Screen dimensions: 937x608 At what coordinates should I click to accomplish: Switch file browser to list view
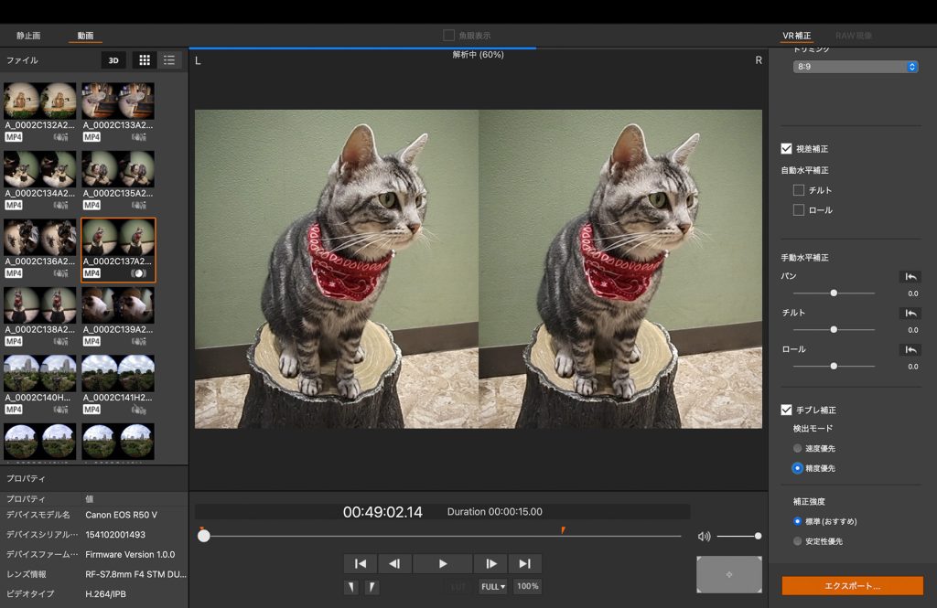169,60
